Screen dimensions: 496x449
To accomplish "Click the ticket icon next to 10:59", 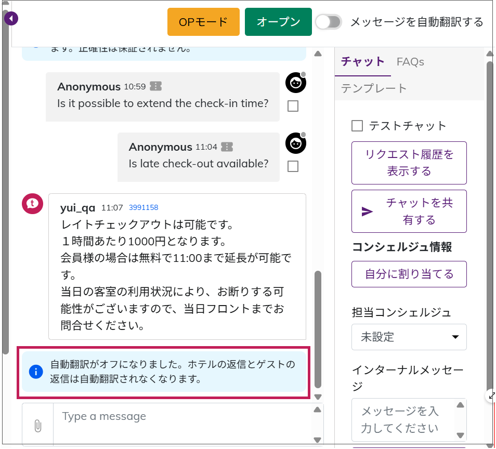I will pos(155,86).
